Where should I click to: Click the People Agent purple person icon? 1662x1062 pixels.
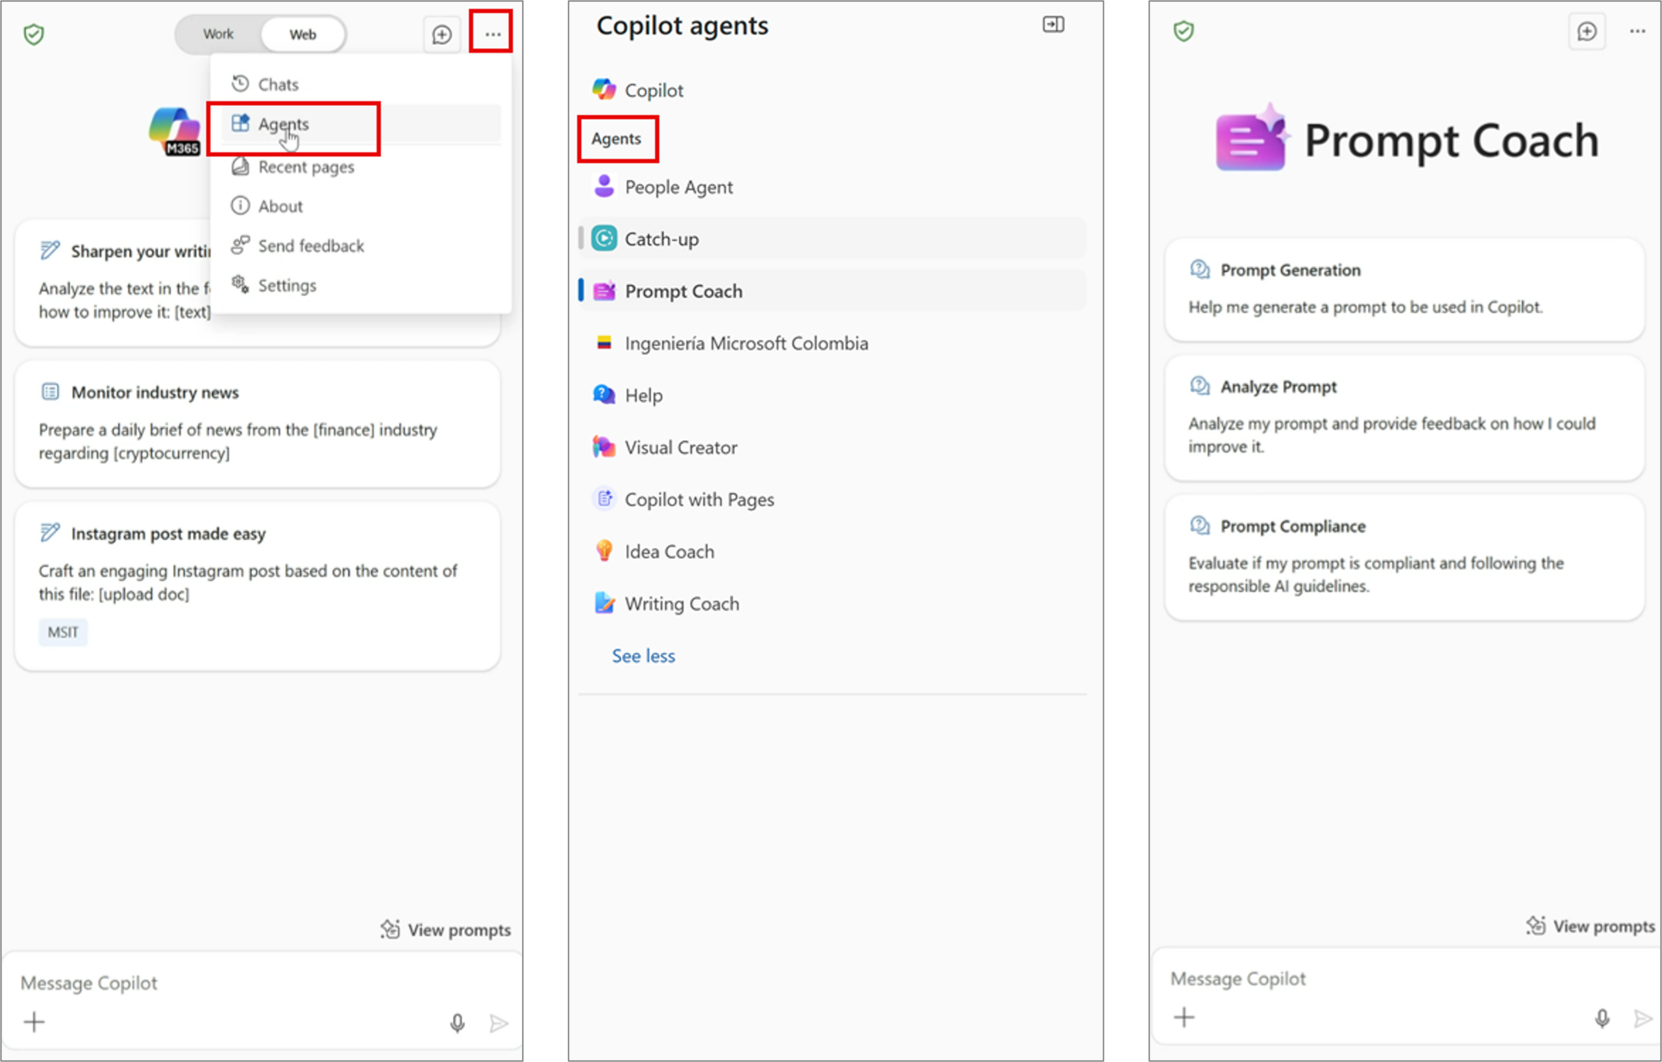click(x=604, y=186)
